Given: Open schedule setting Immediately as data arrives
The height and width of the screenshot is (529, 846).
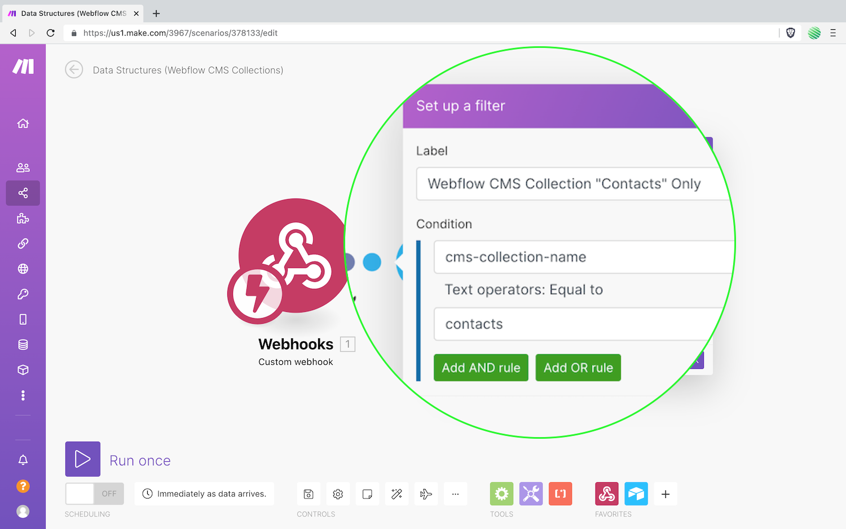Looking at the screenshot, I should [204, 493].
